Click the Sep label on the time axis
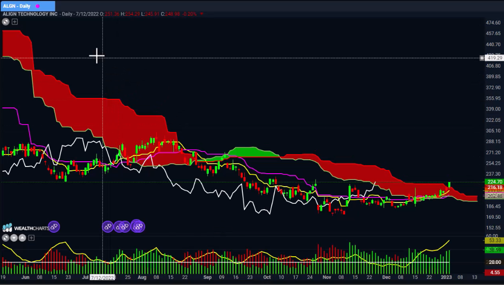 (x=207, y=277)
